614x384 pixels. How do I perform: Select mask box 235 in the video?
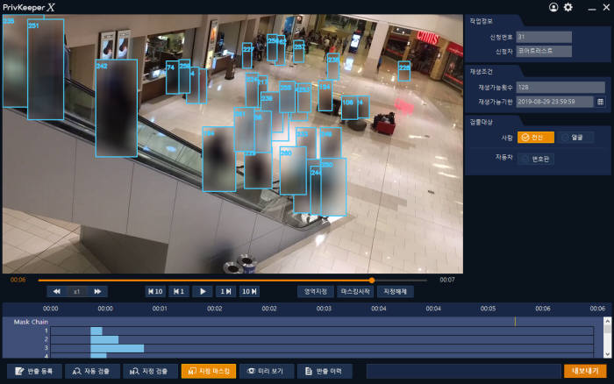click(15, 62)
